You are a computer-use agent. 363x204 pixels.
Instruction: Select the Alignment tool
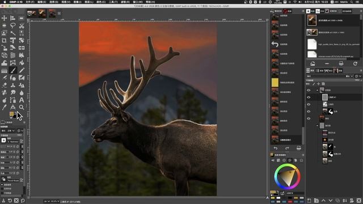[x=12, y=18]
